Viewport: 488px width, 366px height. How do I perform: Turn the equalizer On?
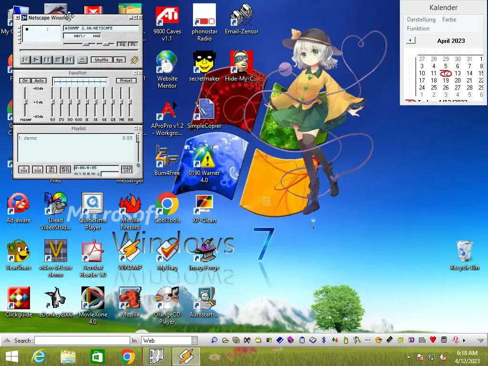25,80
